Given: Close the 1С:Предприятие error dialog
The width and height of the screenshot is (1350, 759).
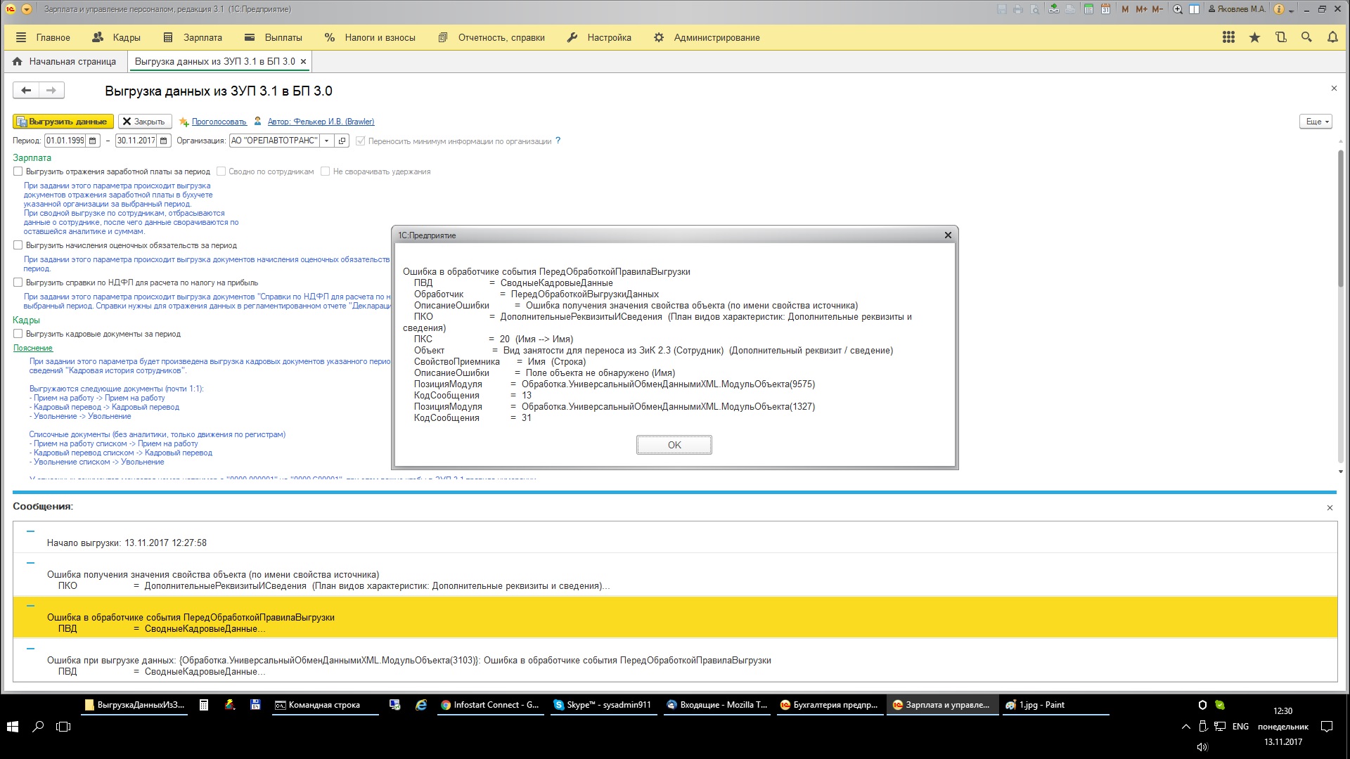Looking at the screenshot, I should [948, 235].
